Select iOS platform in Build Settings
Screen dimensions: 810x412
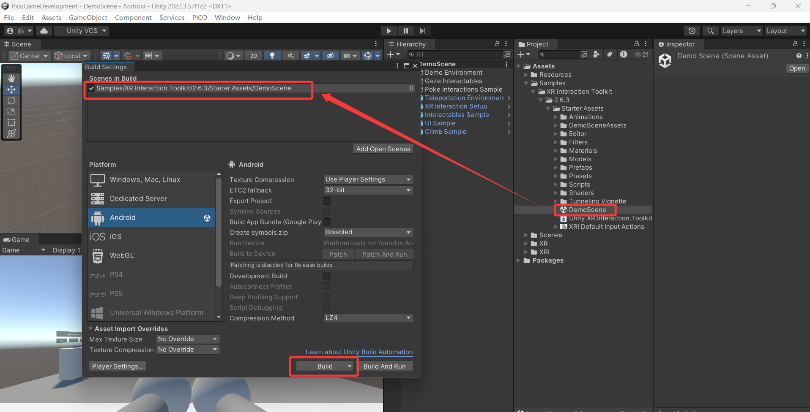coord(151,236)
